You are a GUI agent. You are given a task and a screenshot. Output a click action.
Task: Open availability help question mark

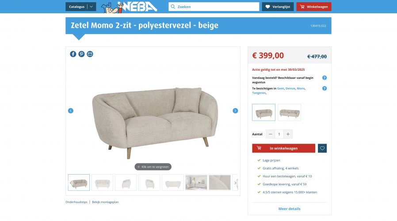pyautogui.click(x=324, y=78)
